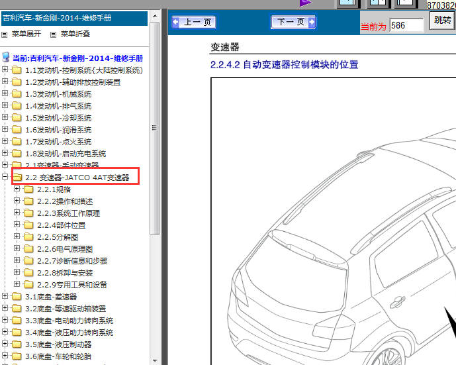Click the folder icon of 3.6底盘-车轮和轮胎
The image size is (456, 365).
17,356
